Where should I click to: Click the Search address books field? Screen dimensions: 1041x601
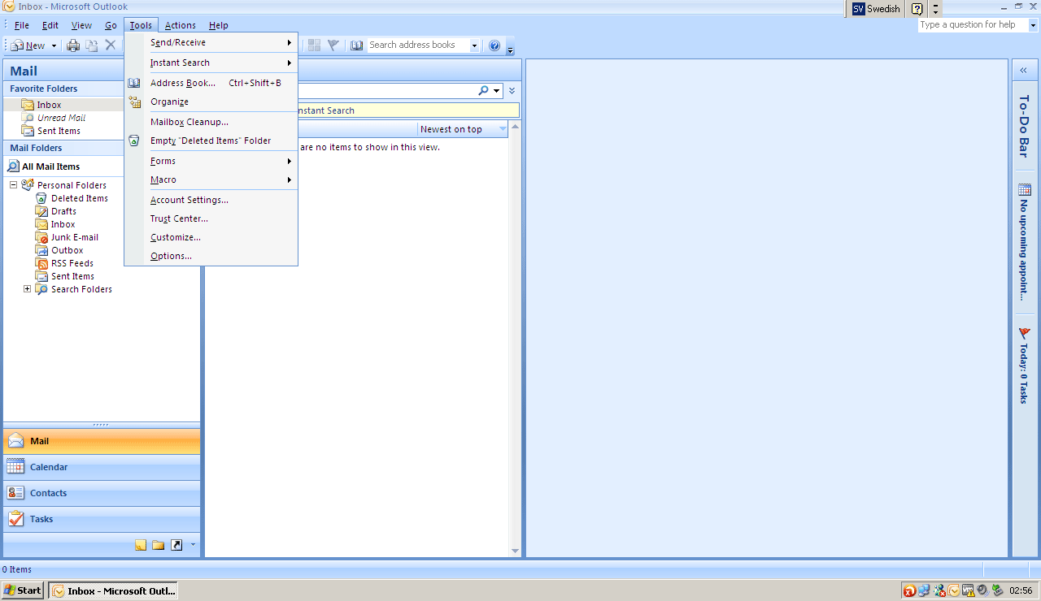click(418, 45)
